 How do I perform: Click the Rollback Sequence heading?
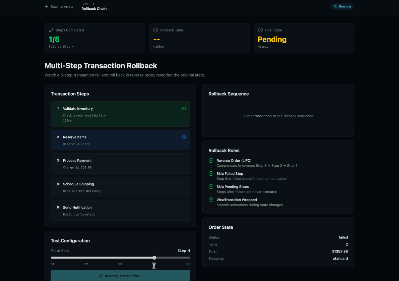point(228,94)
